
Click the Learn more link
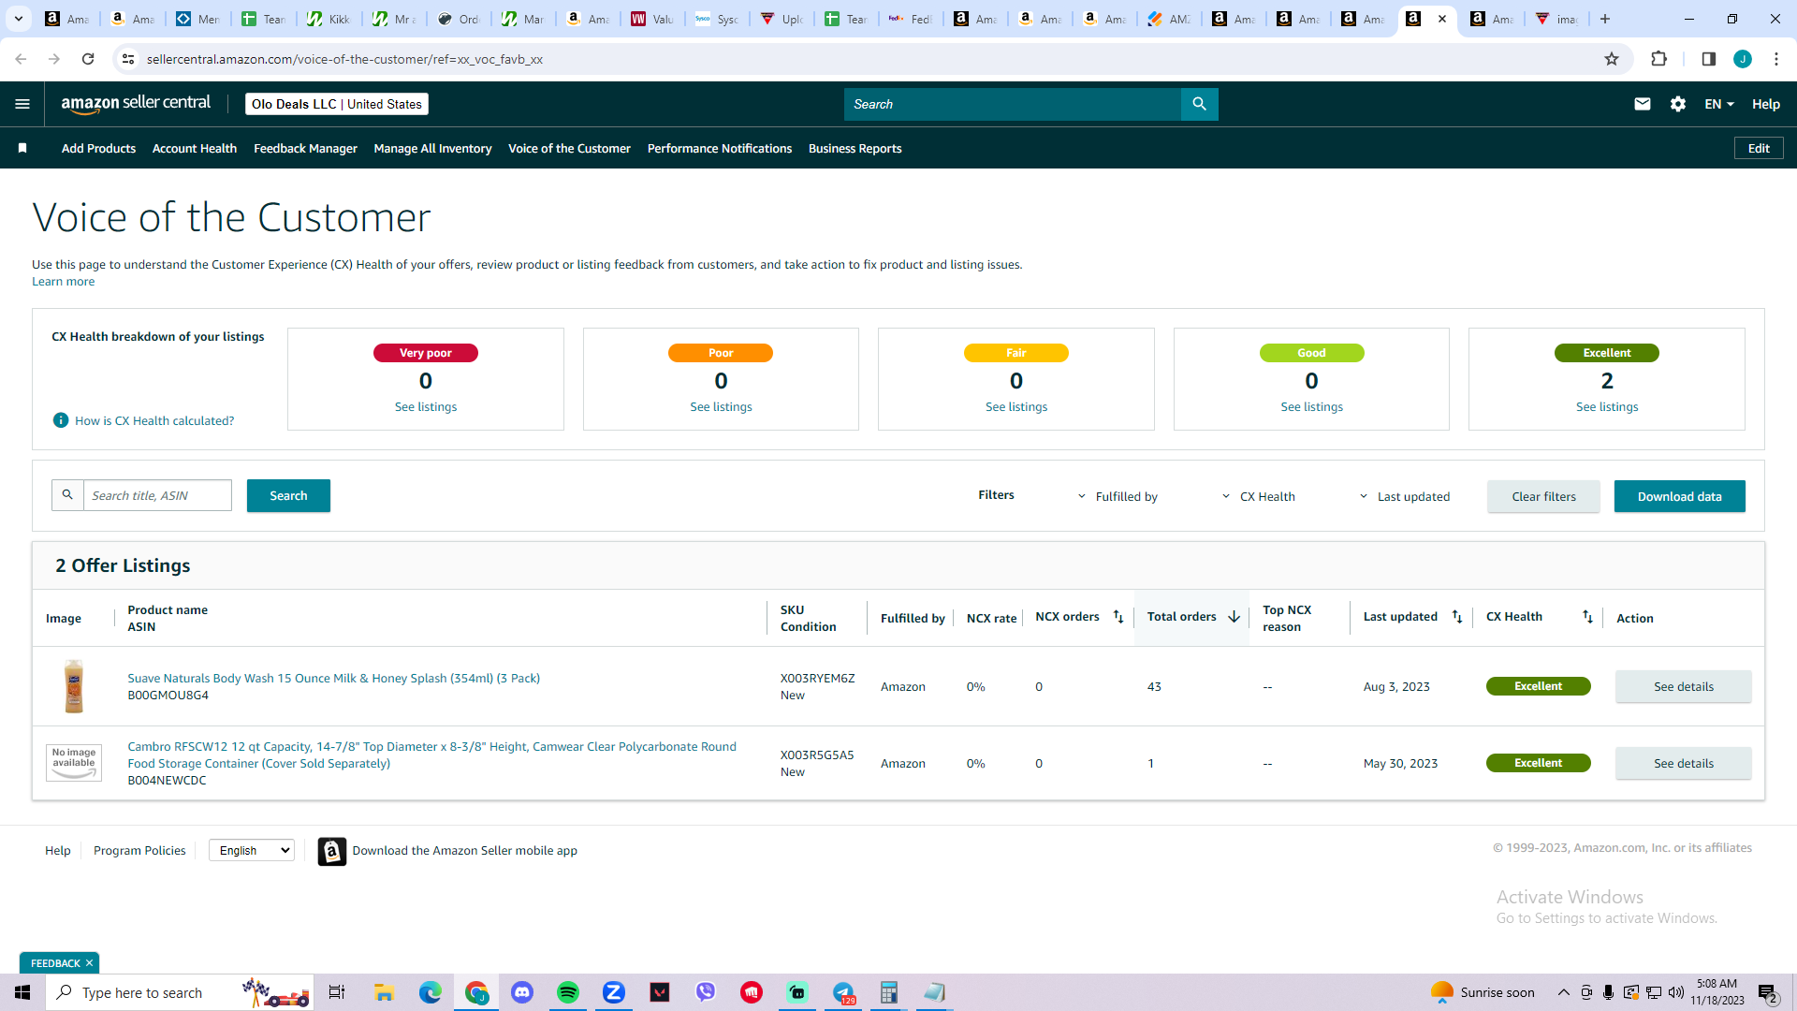coord(63,281)
